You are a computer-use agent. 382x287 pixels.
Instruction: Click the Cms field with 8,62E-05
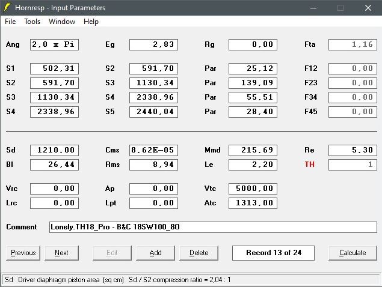[153, 150]
